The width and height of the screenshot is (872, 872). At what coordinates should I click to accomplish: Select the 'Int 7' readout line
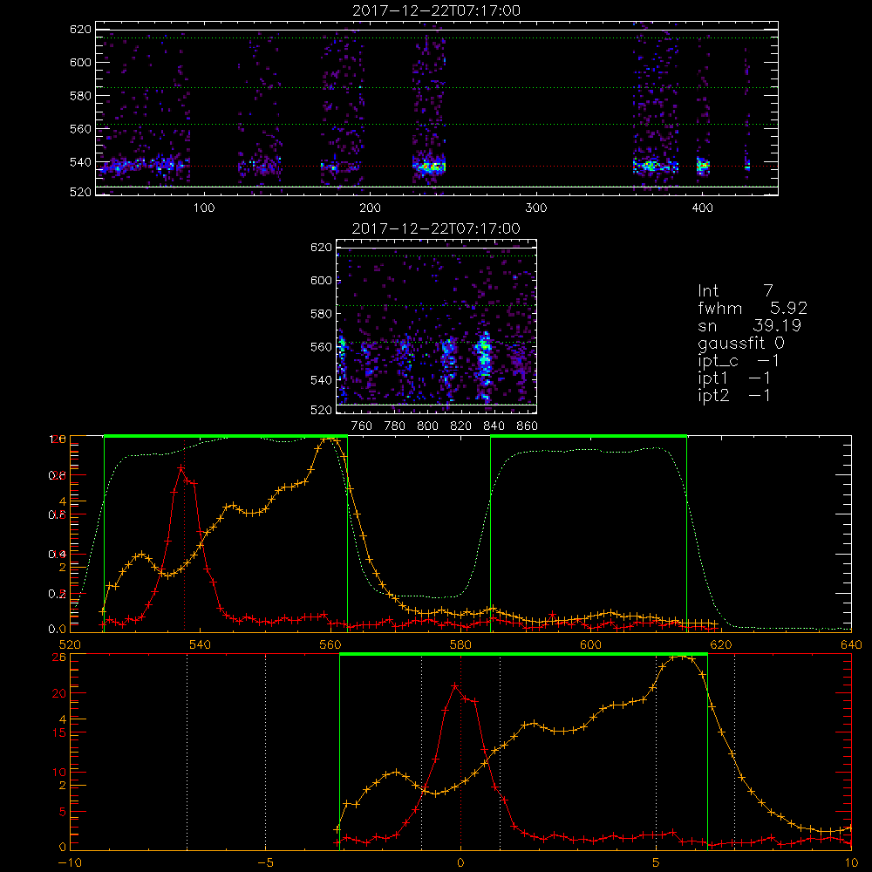[x=735, y=291]
